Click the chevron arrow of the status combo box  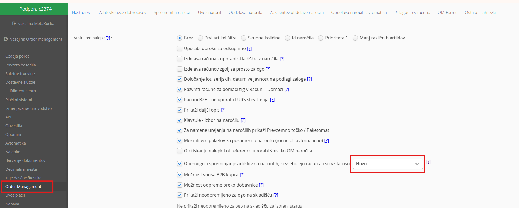click(x=417, y=164)
